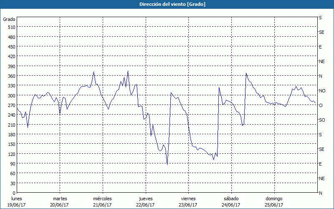
Task: Click the NO compass label on right axis
Action: click(x=322, y=91)
